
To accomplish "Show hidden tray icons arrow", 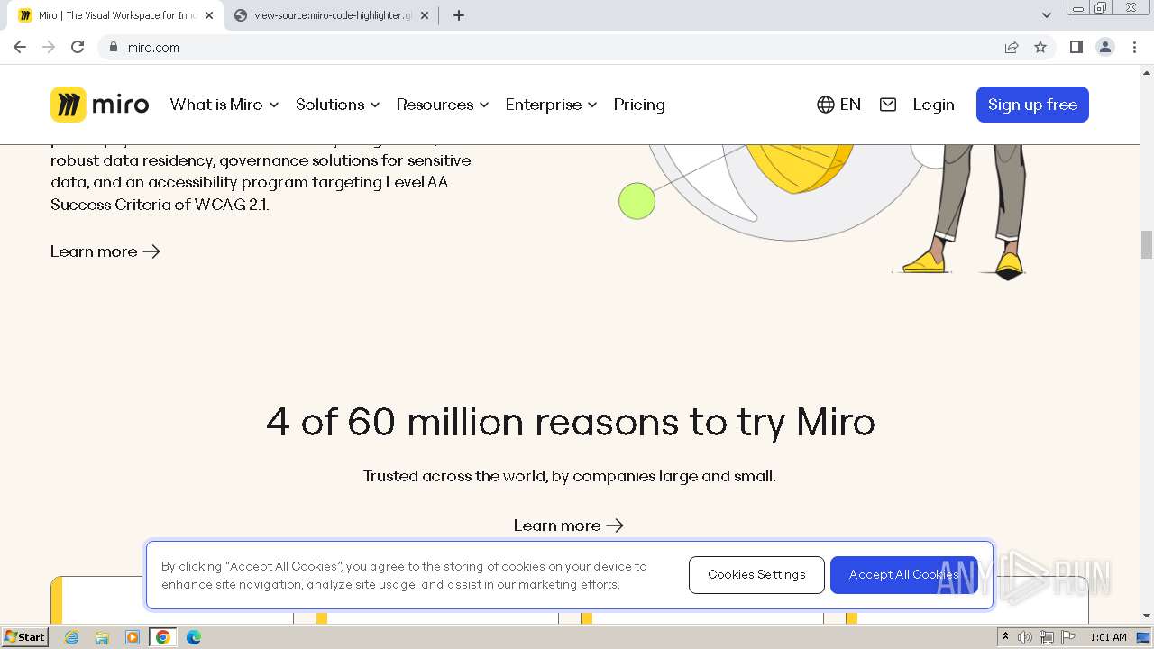I will 1005,637.
